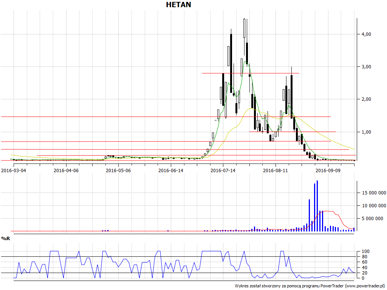This screenshot has width=387, height=290.
Task: Click the 2016-06-14 date on the axis
Action: pos(170,170)
